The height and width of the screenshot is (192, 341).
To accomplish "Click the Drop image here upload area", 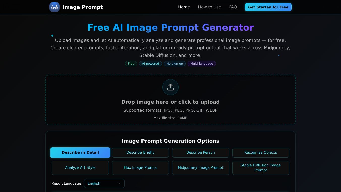I will point(170,100).
